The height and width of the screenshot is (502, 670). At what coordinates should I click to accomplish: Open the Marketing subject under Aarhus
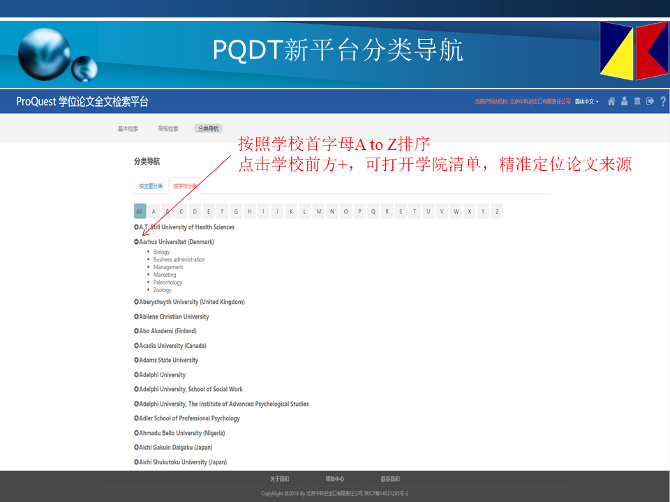pyautogui.click(x=165, y=275)
